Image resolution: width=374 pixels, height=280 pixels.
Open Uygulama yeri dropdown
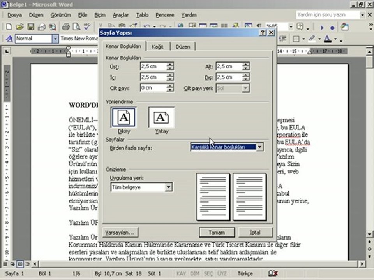pyautogui.click(x=168, y=187)
